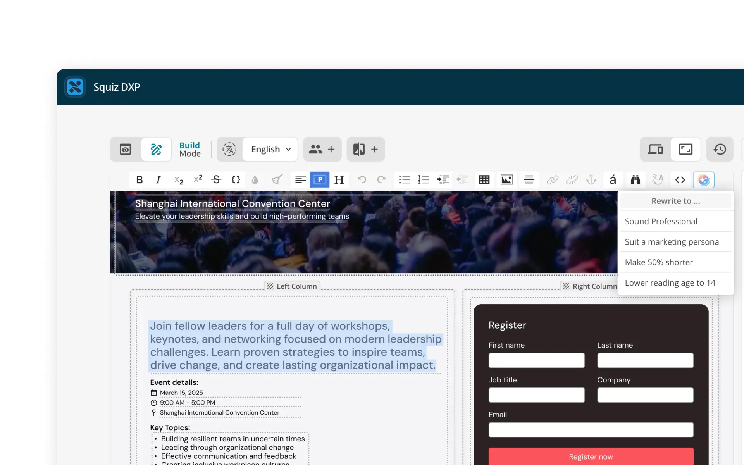Open the text color droplet picker
Image resolution: width=744 pixels, height=465 pixels.
coord(255,180)
